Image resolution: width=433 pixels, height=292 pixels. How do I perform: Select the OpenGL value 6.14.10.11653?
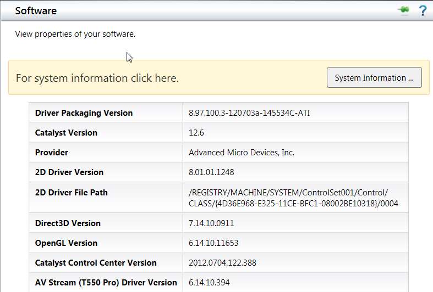click(213, 243)
